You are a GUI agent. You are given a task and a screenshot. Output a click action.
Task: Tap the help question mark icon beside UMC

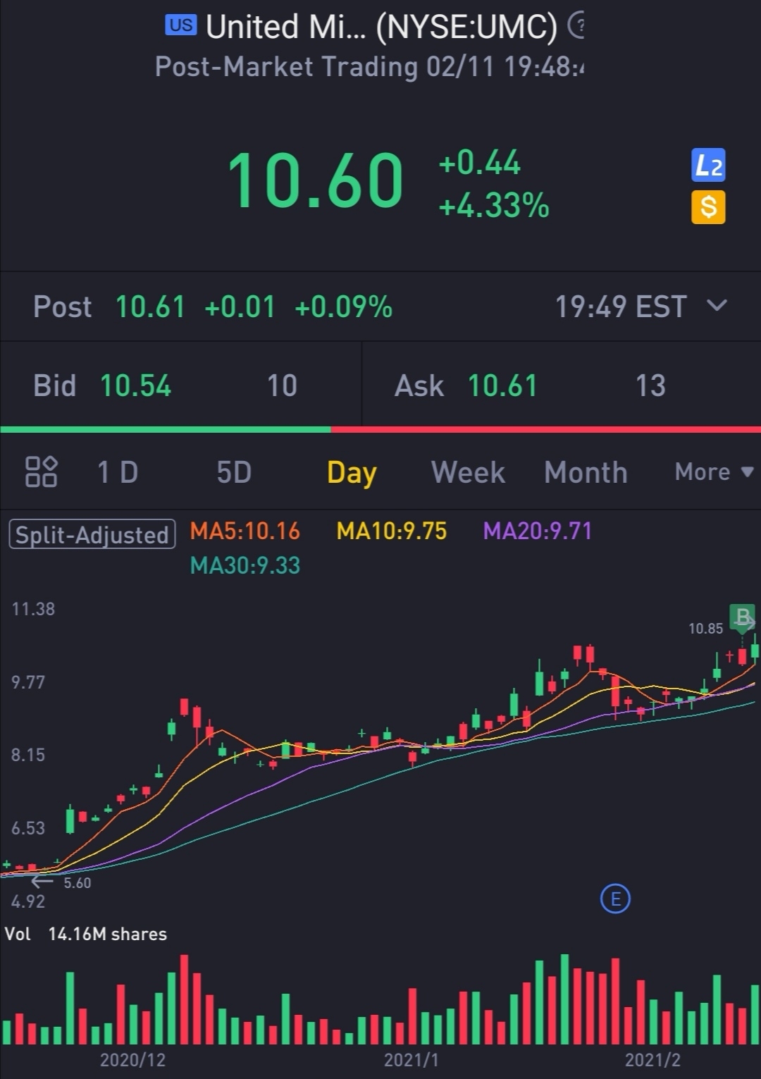[x=577, y=26]
